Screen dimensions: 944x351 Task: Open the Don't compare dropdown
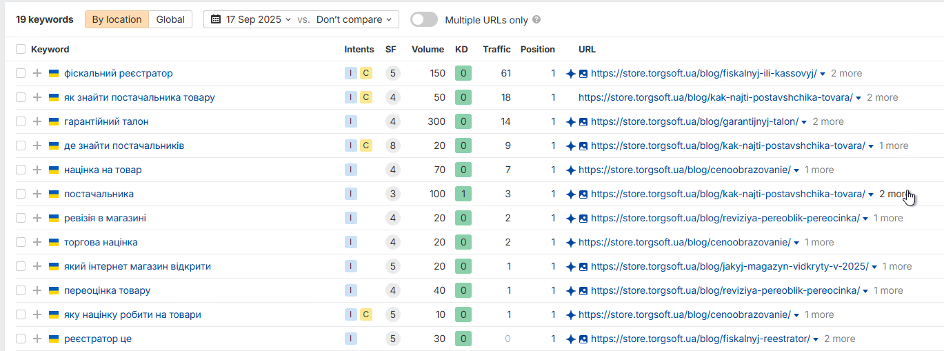[354, 19]
